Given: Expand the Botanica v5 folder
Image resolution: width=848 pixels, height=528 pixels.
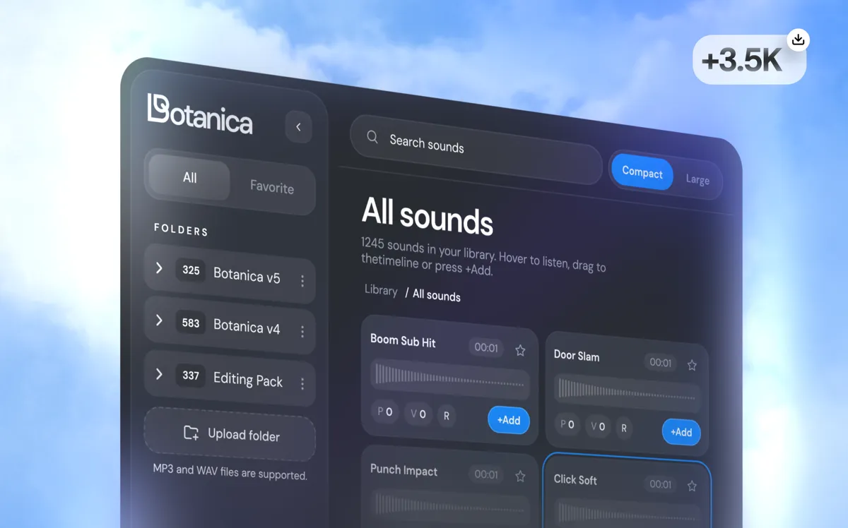Looking at the screenshot, I should [159, 268].
